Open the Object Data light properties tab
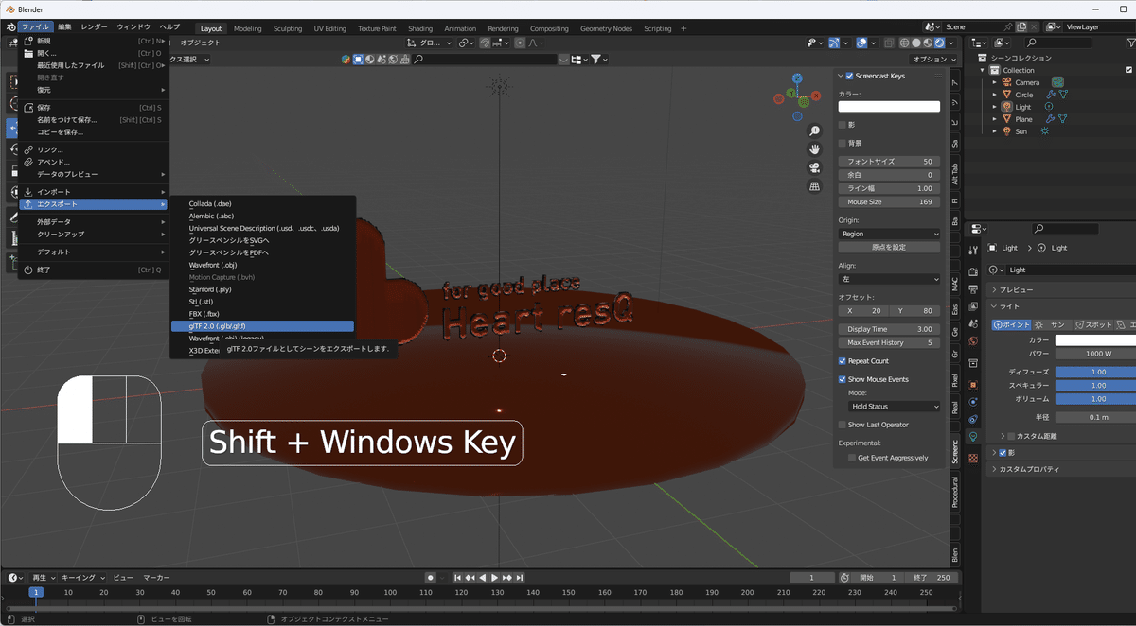Viewport: 1136px width, 626px height. [973, 436]
